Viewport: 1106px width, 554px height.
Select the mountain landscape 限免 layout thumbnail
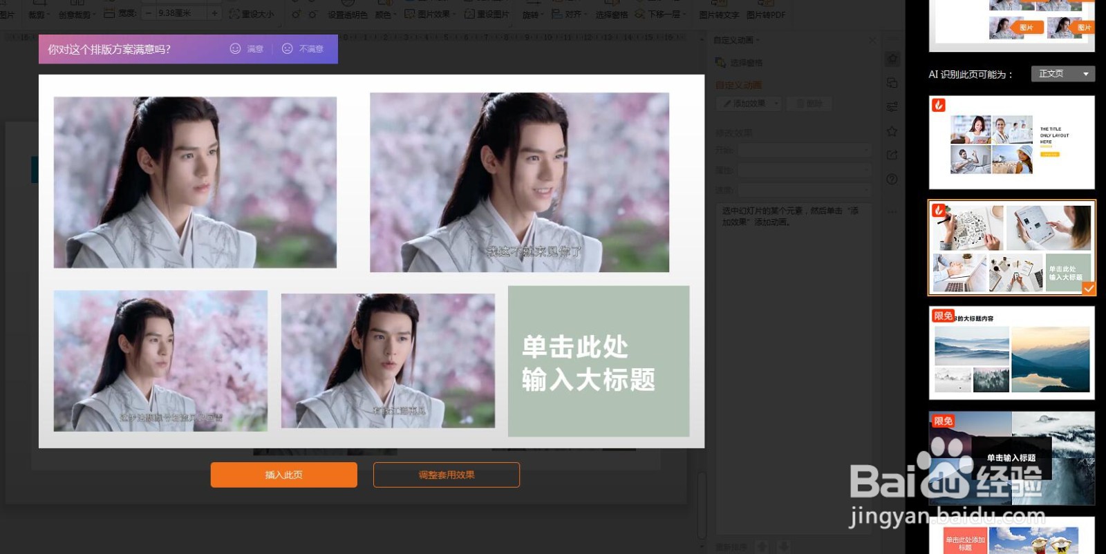1012,353
